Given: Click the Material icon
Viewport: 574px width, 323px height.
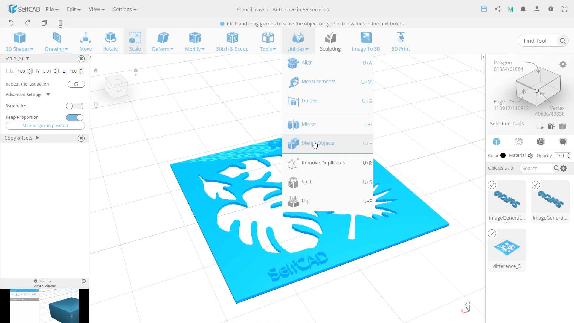Looking at the screenshot, I should (530, 156).
